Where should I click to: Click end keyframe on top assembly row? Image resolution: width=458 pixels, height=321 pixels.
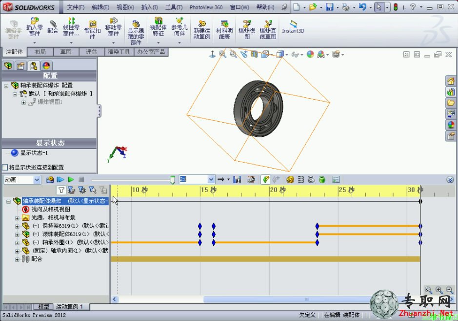(420, 201)
